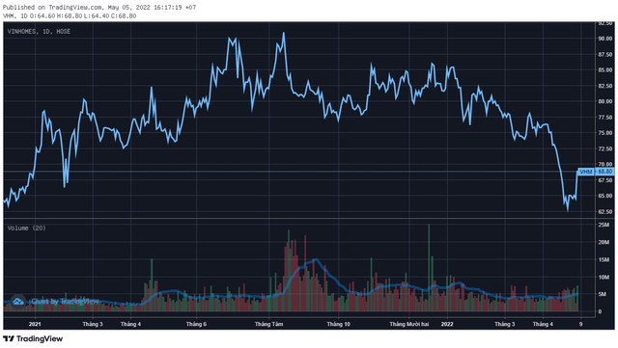Click the 10M volume axis value
618x348 pixels.
coord(604,277)
